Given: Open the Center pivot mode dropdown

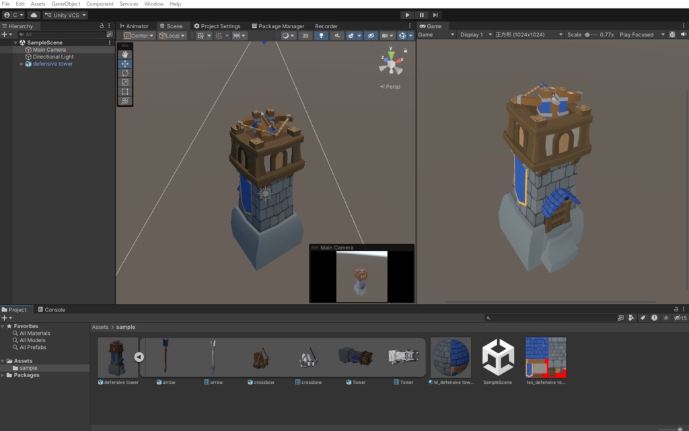Looking at the screenshot, I should point(139,36).
